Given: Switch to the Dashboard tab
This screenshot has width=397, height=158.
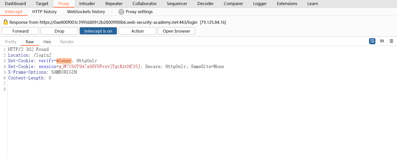Looking at the screenshot, I should (x=15, y=4).
